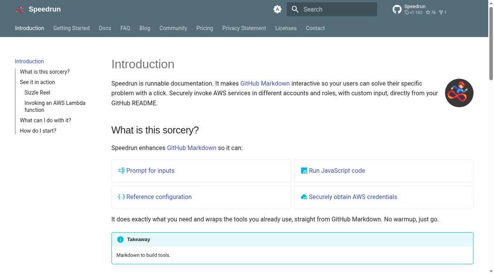494x275 pixels.
Task: Select 'How do I start?' in sidebar
Action: [x=38, y=131]
